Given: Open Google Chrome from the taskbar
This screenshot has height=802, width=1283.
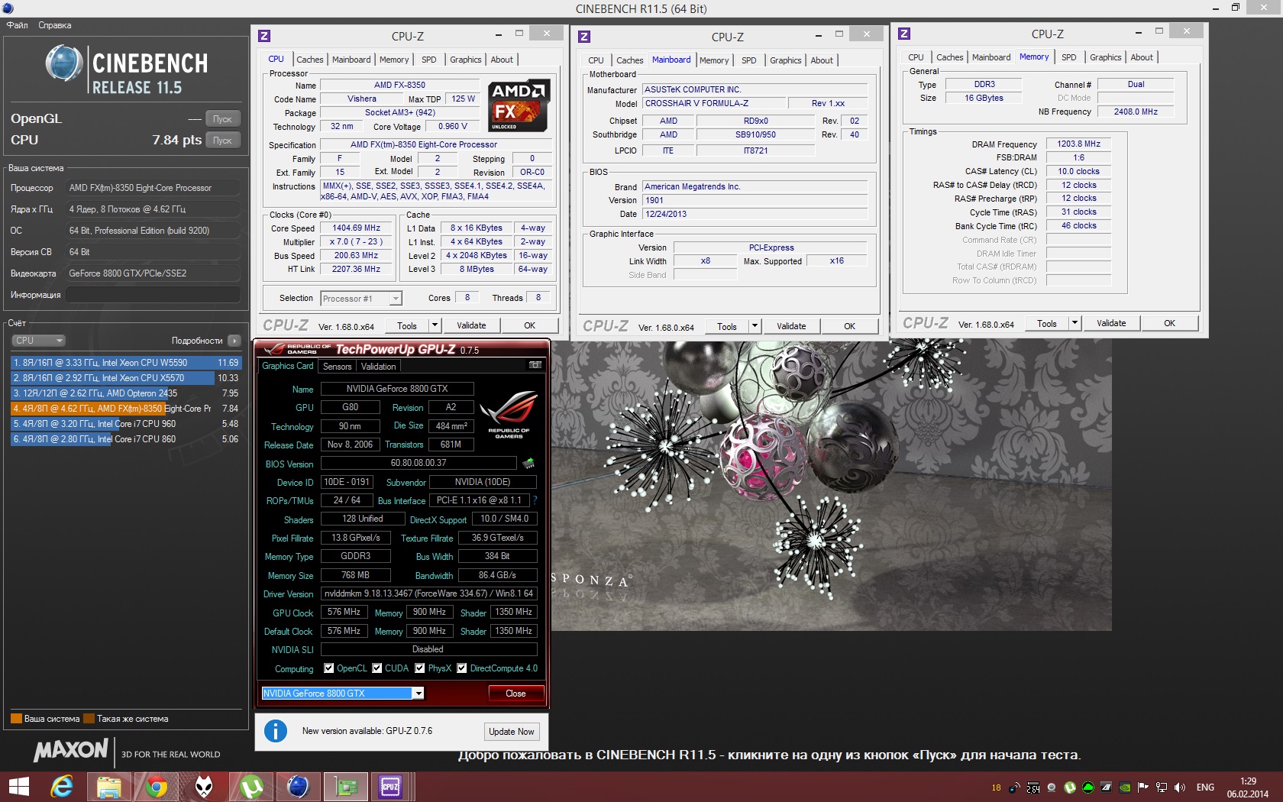Looking at the screenshot, I should (157, 787).
